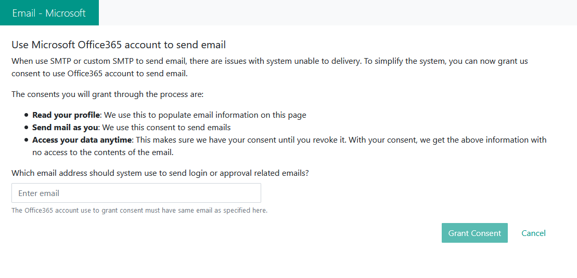Screen dimensions: 577x278
Task: Select the Email - Microsoft tab
Action: point(49,13)
